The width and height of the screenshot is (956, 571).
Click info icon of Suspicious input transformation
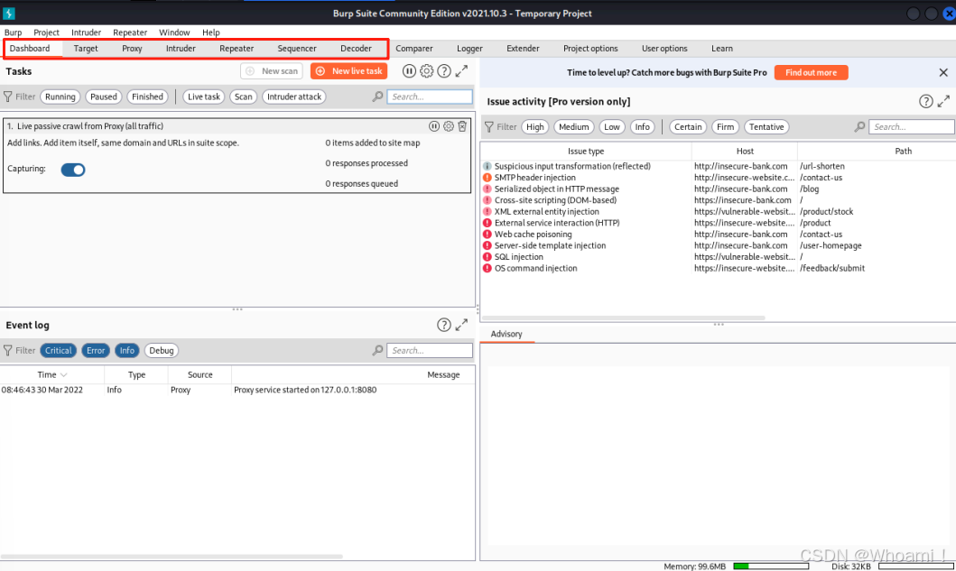(x=487, y=166)
